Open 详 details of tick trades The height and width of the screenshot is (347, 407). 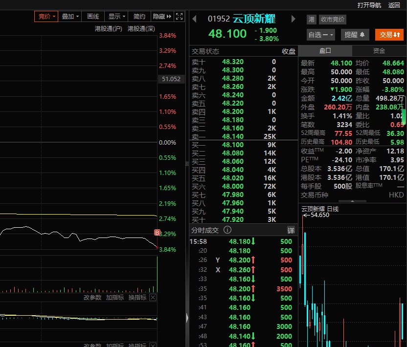coord(291,230)
